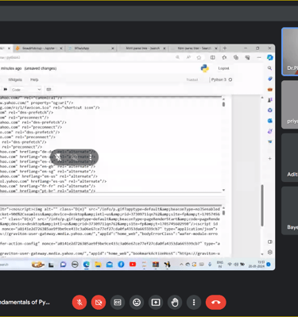Open more options three-dot menu
This screenshot has height=317, width=298.
[x=194, y=302]
